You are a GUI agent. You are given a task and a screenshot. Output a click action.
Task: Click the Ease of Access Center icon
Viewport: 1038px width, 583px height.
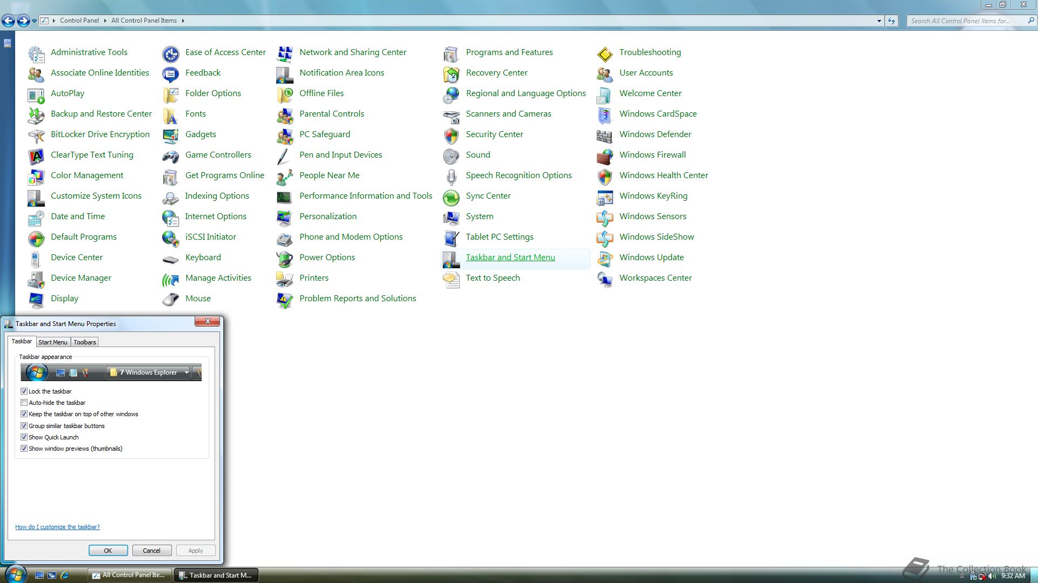pos(171,53)
